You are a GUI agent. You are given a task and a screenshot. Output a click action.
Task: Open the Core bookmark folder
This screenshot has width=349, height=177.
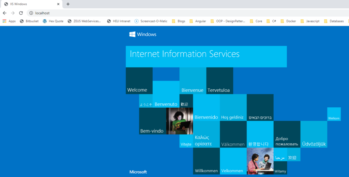(x=256, y=21)
